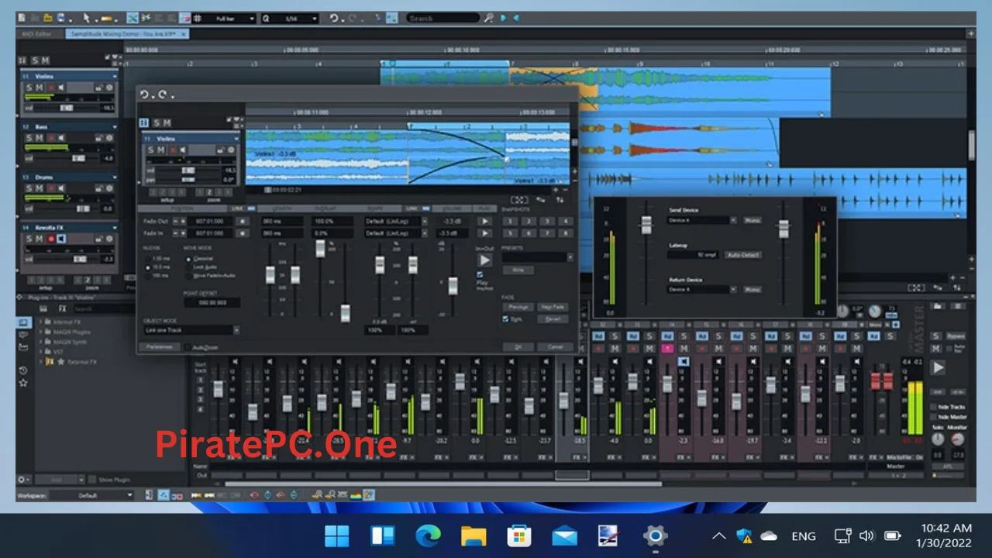This screenshot has height=558, width=992.
Task: Click the red master fader in the mixer
Action: coord(881,381)
